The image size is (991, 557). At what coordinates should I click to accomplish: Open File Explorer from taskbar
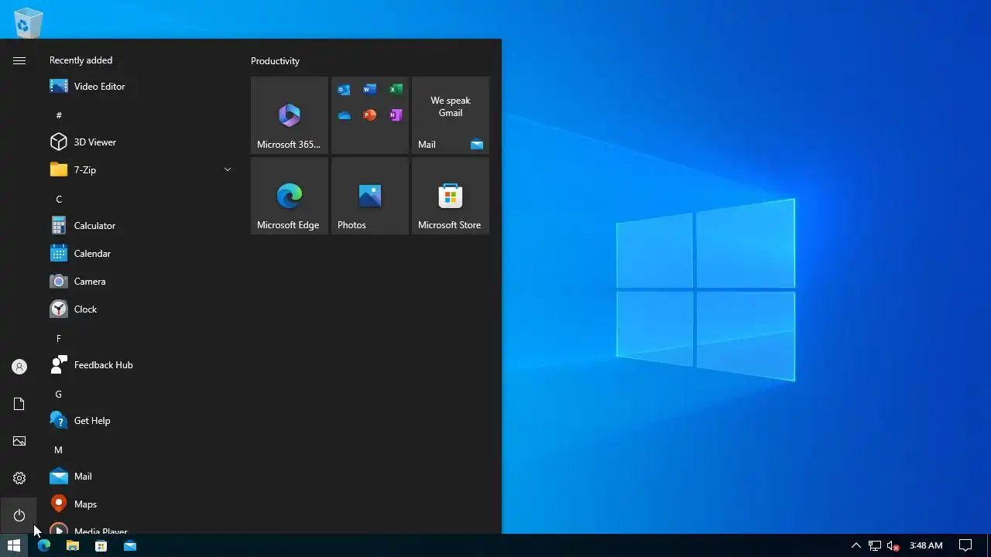[73, 545]
